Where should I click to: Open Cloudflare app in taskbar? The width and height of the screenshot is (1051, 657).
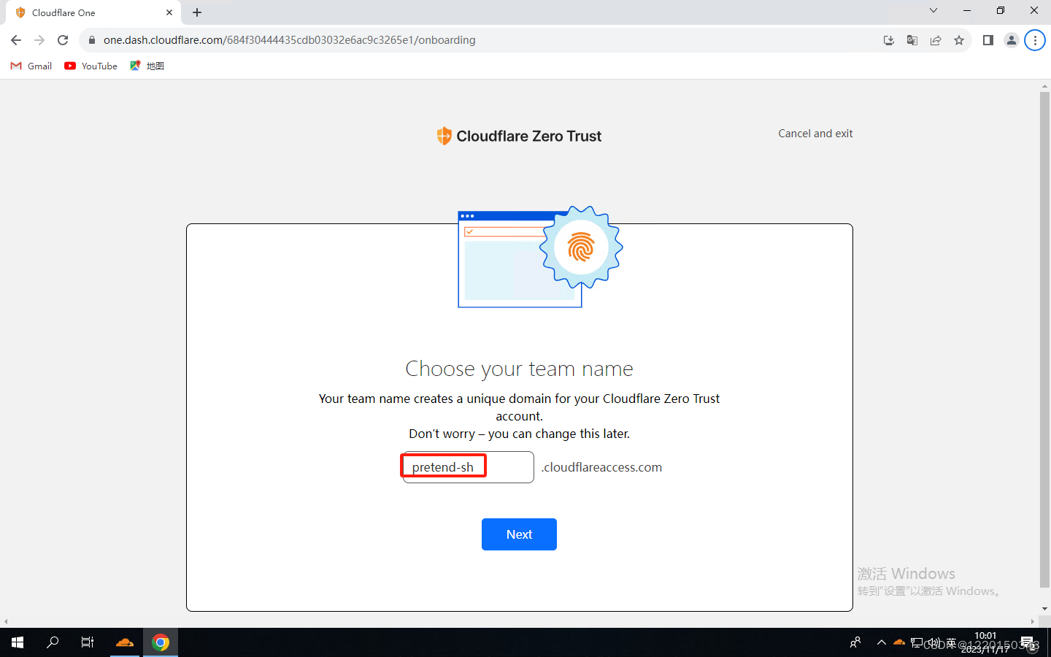tap(125, 642)
